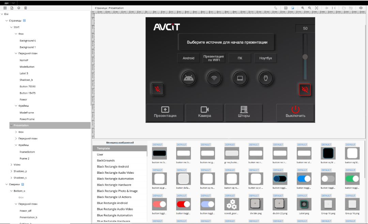The image size is (368, 224).
Task: Toggle the red-bordered mute button below volume slider
Action: tap(305, 90)
